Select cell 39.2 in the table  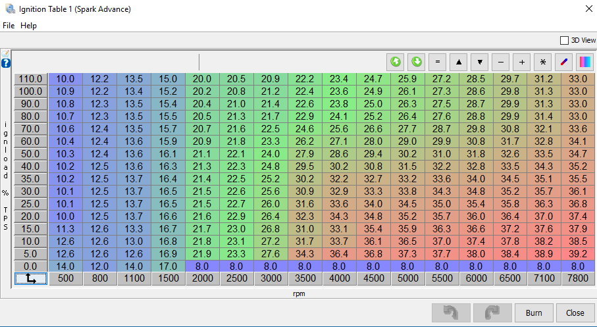click(x=578, y=254)
